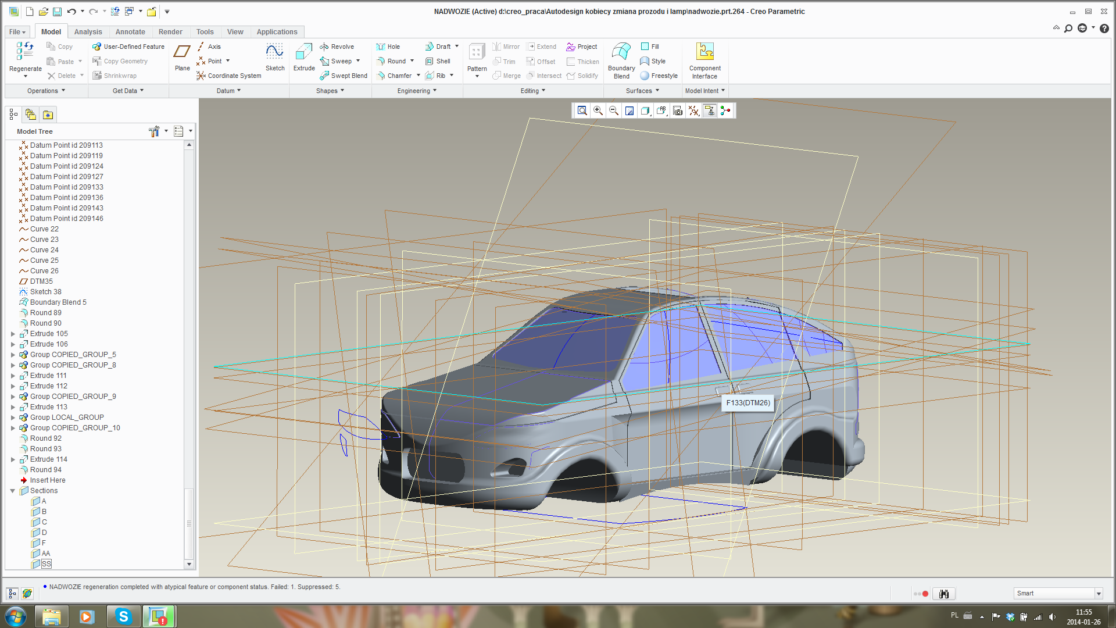Open the View ribbon tab
The height and width of the screenshot is (628, 1116).
(x=235, y=32)
